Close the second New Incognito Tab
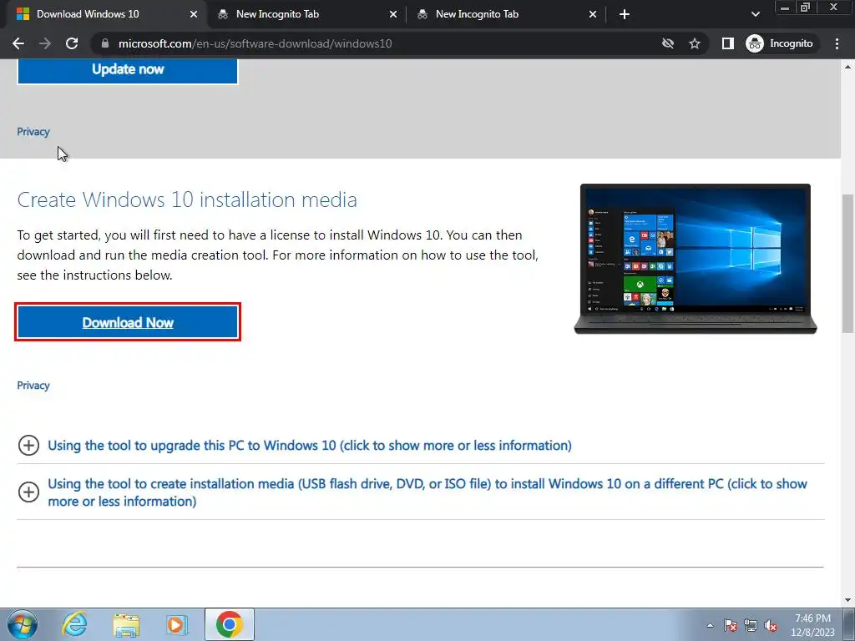This screenshot has width=855, height=641. coord(593,14)
